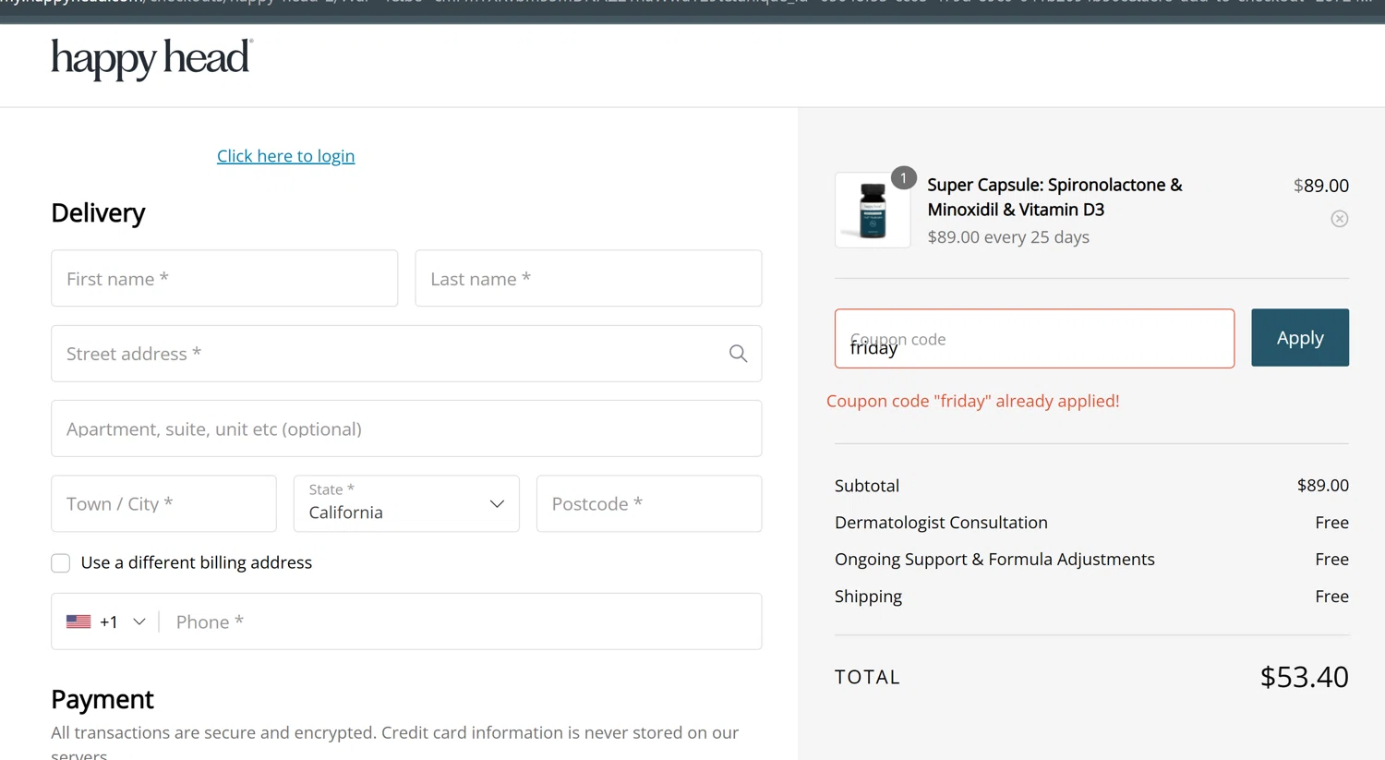Click the Town / City field

pos(163,504)
